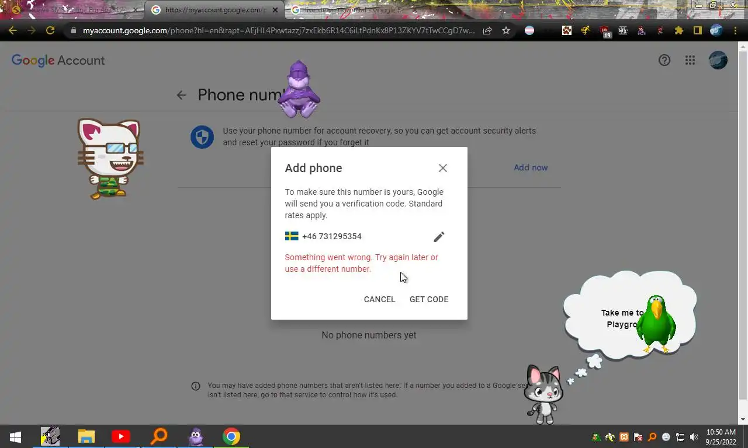Open the Windows Start menu
The height and width of the screenshot is (448, 748).
15,436
